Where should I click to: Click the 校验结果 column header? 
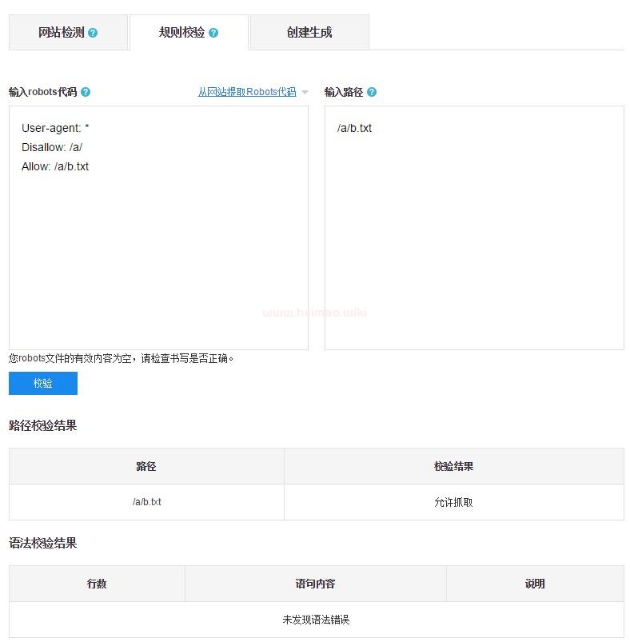point(453,466)
